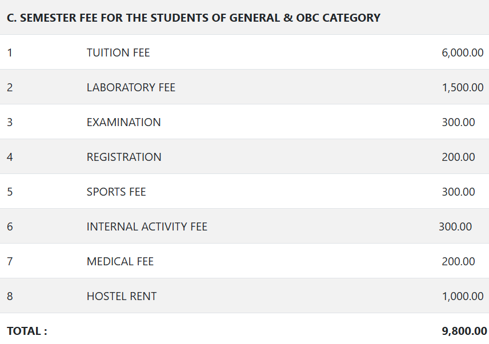Click serial number 6 in the table
Screen dimensions: 489x344
point(10,226)
